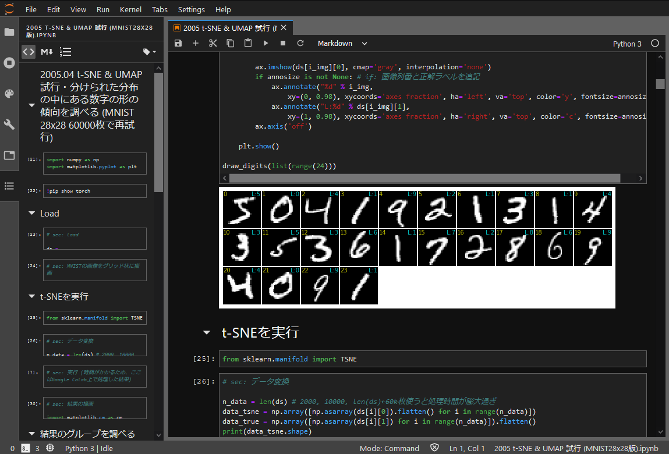Collapse the Load section in contents panel

(31, 214)
